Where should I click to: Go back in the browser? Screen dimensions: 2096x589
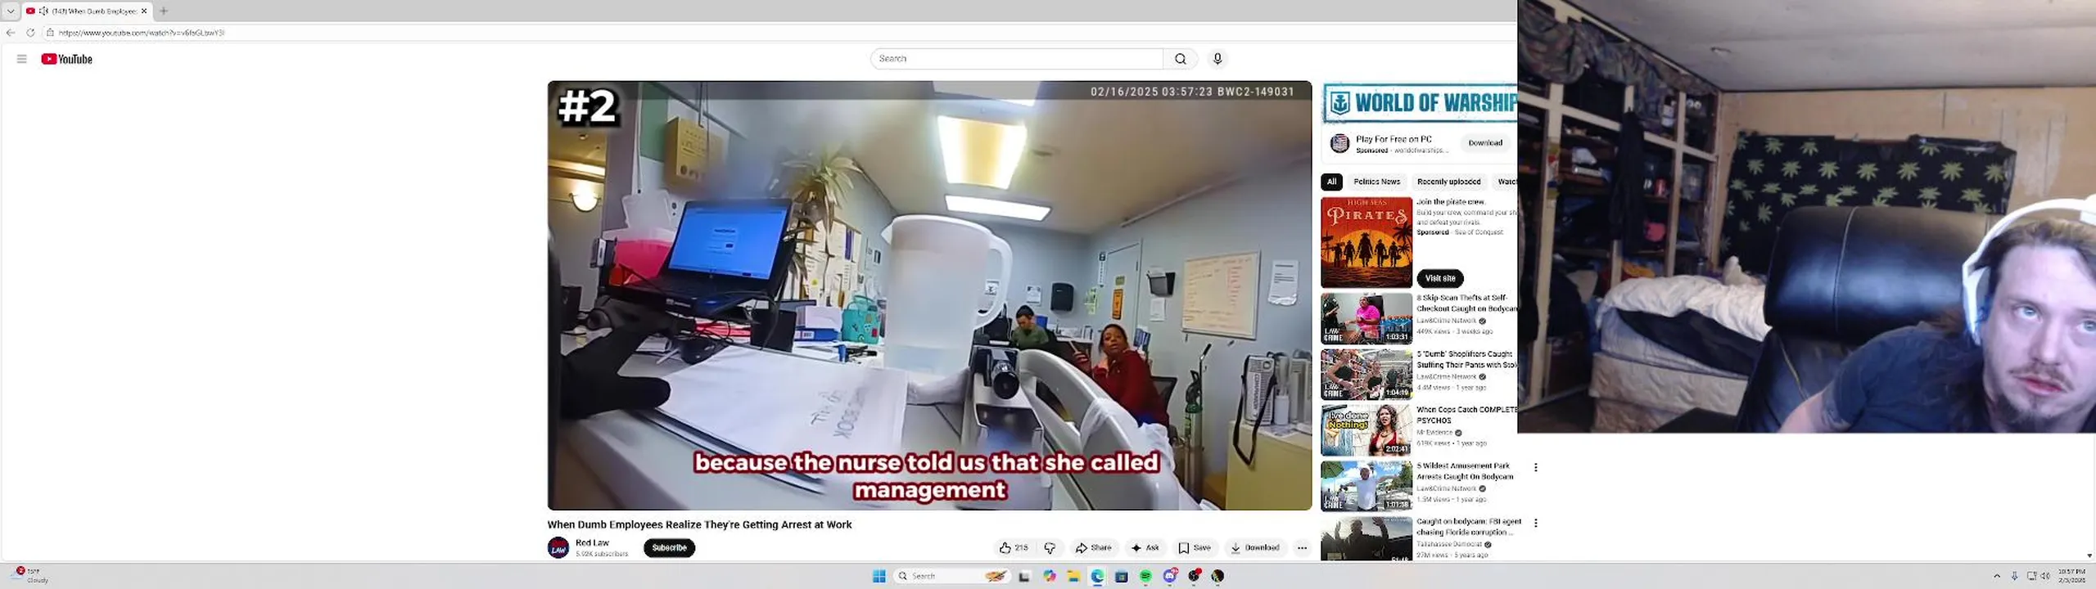click(11, 33)
